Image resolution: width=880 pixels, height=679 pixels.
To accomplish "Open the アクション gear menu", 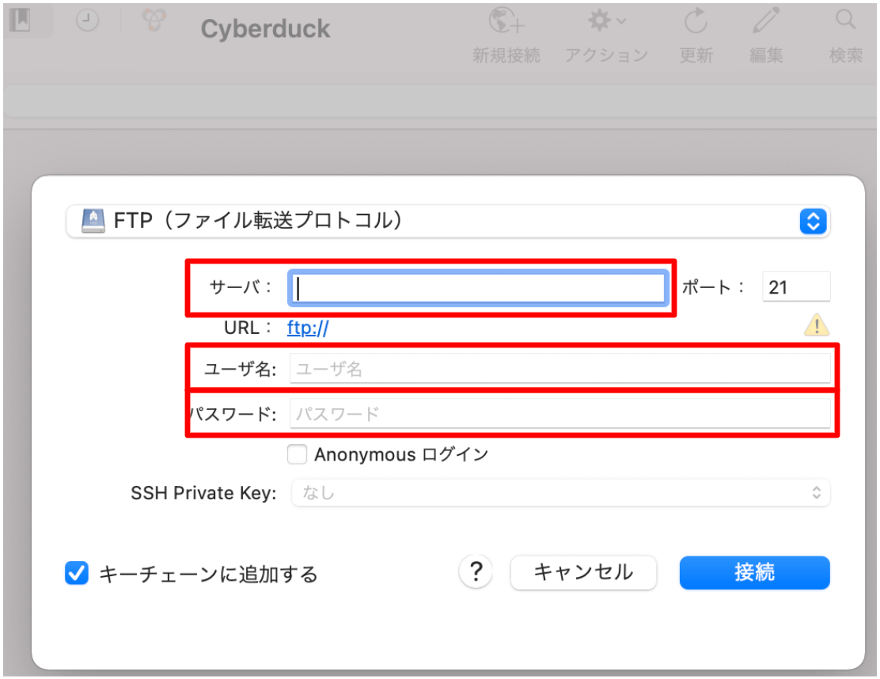I will coord(606,21).
